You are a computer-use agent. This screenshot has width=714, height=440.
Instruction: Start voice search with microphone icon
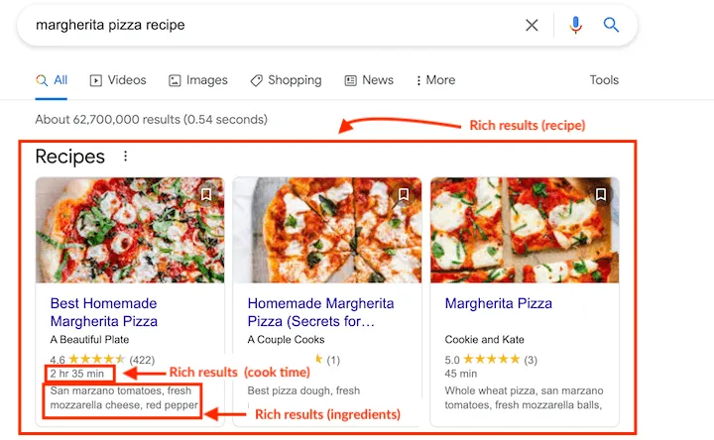(576, 26)
